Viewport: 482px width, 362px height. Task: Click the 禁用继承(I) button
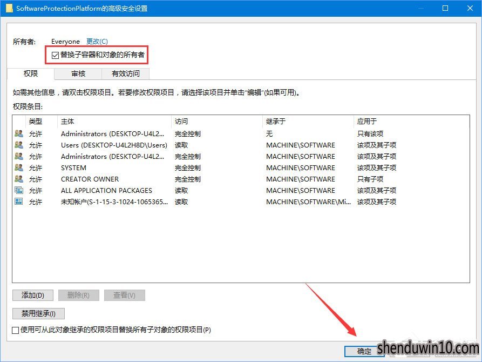38,314
